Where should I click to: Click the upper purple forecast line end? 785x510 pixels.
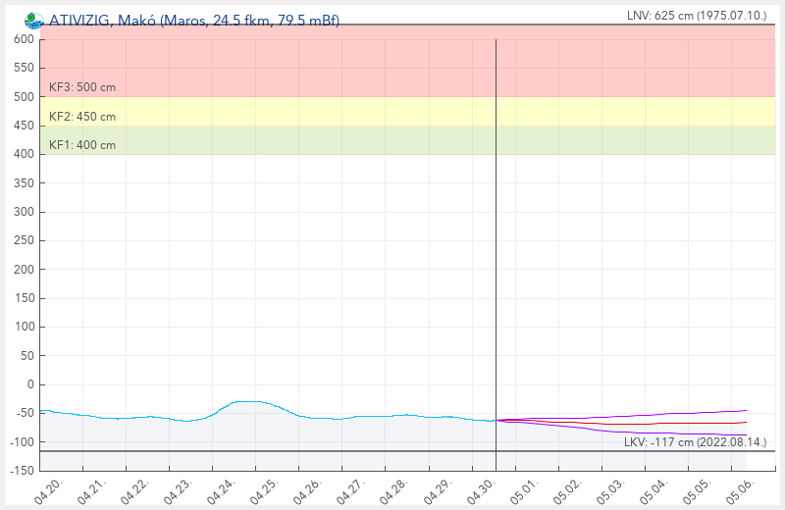[x=746, y=410]
